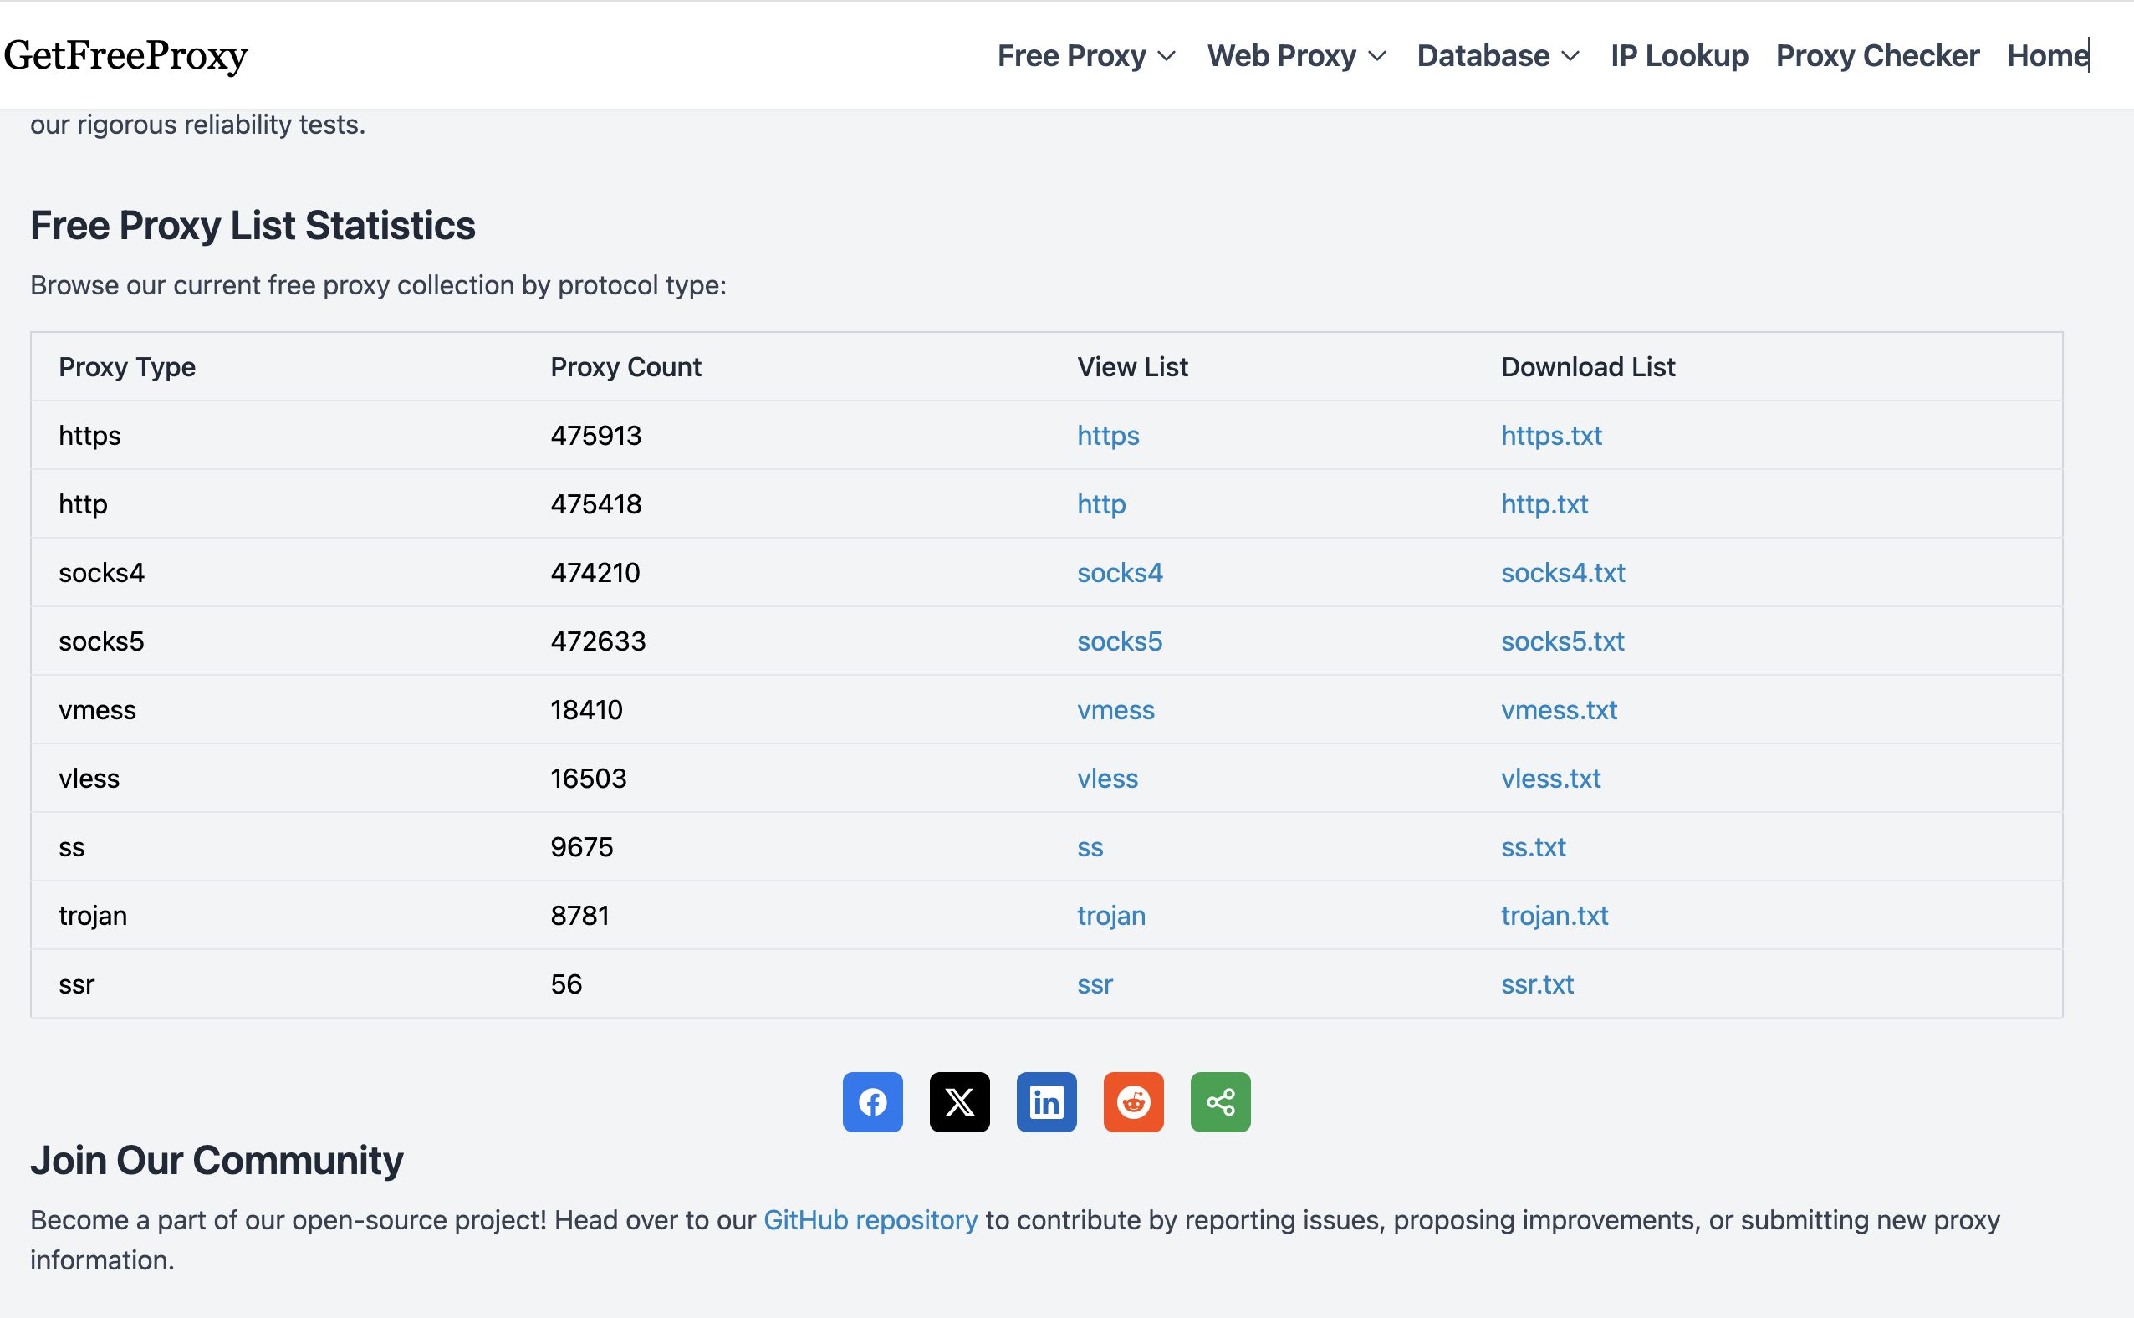Viewport: 2134px width, 1318px height.
Task: Click the GetFreeProxy logo
Action: pos(125,55)
